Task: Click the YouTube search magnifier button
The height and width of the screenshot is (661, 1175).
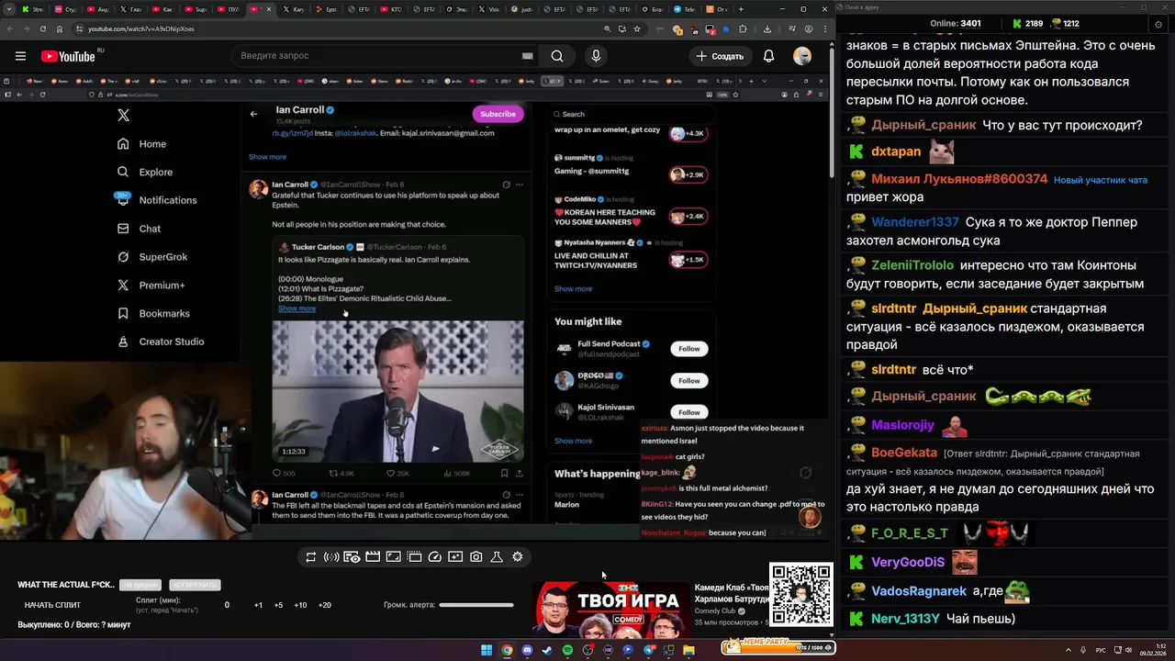Action: pos(557,56)
